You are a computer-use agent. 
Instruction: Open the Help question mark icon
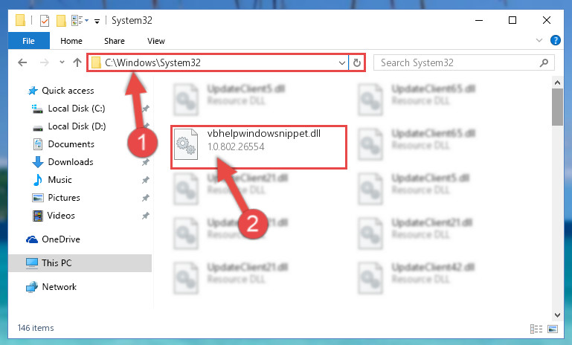pyautogui.click(x=555, y=40)
